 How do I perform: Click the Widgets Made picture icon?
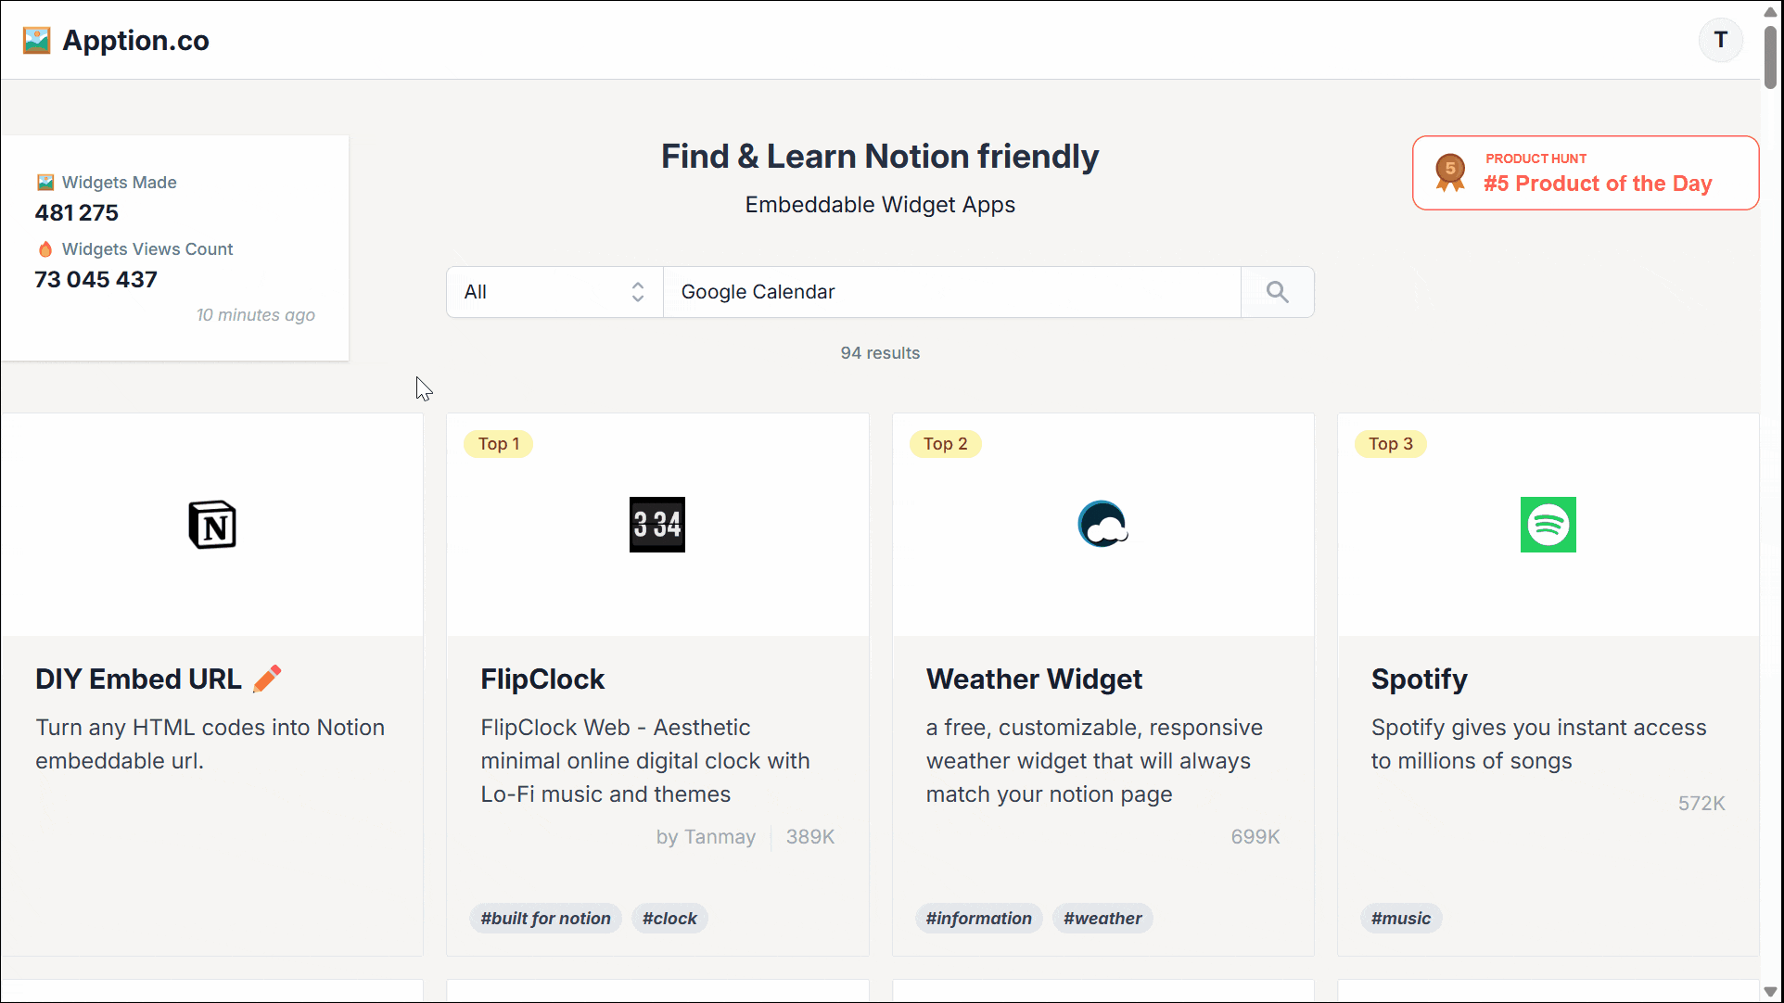click(x=45, y=183)
